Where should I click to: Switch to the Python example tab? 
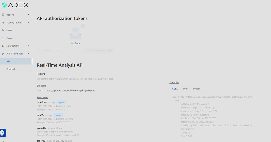(197, 89)
